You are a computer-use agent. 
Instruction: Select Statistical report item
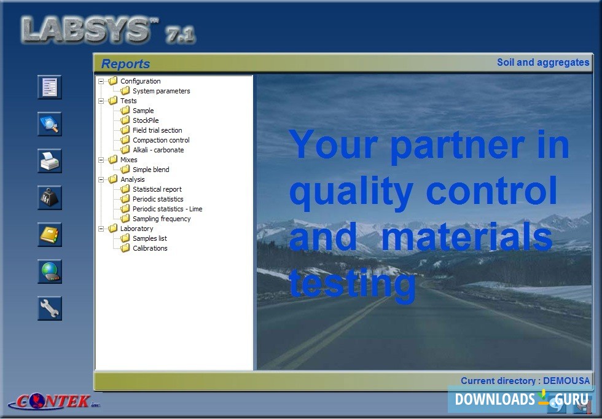click(157, 189)
